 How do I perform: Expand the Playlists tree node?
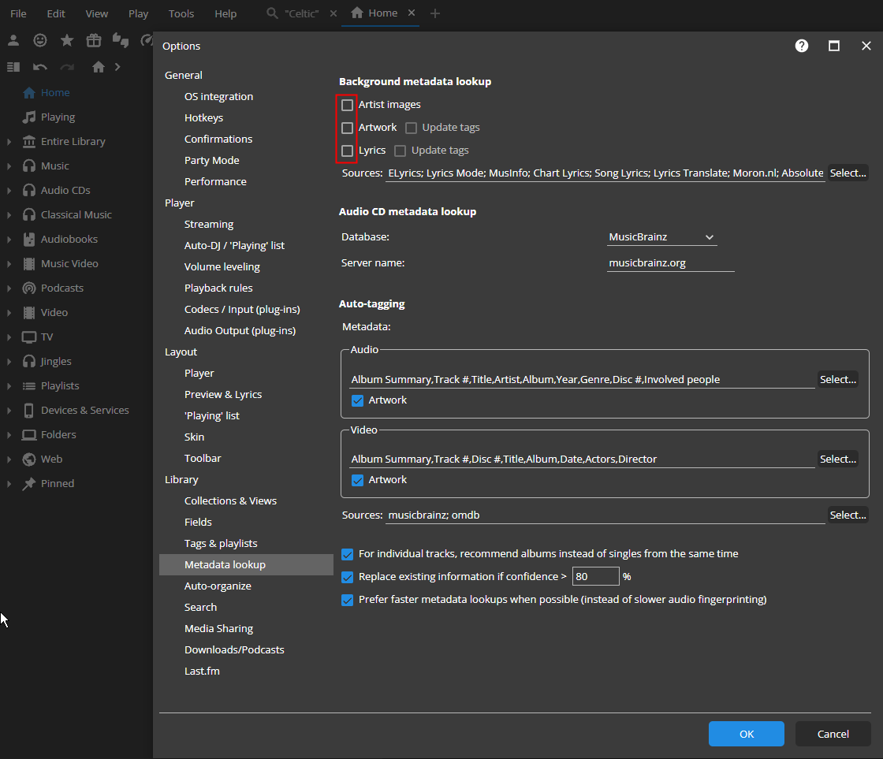[9, 385]
